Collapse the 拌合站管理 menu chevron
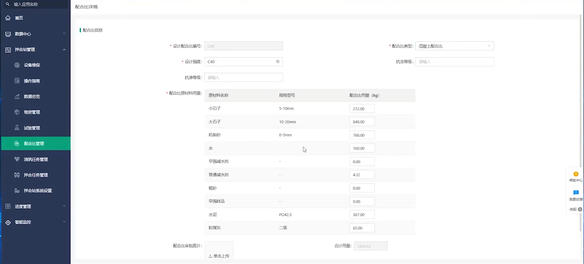584x264 pixels. (x=64, y=49)
